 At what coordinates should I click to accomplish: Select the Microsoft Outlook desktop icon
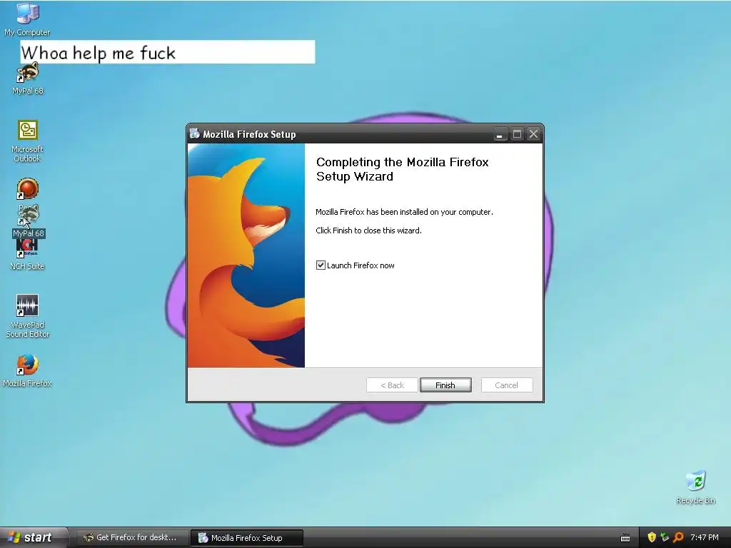pos(28,141)
